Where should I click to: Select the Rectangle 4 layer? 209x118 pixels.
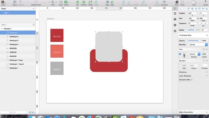[18, 45]
